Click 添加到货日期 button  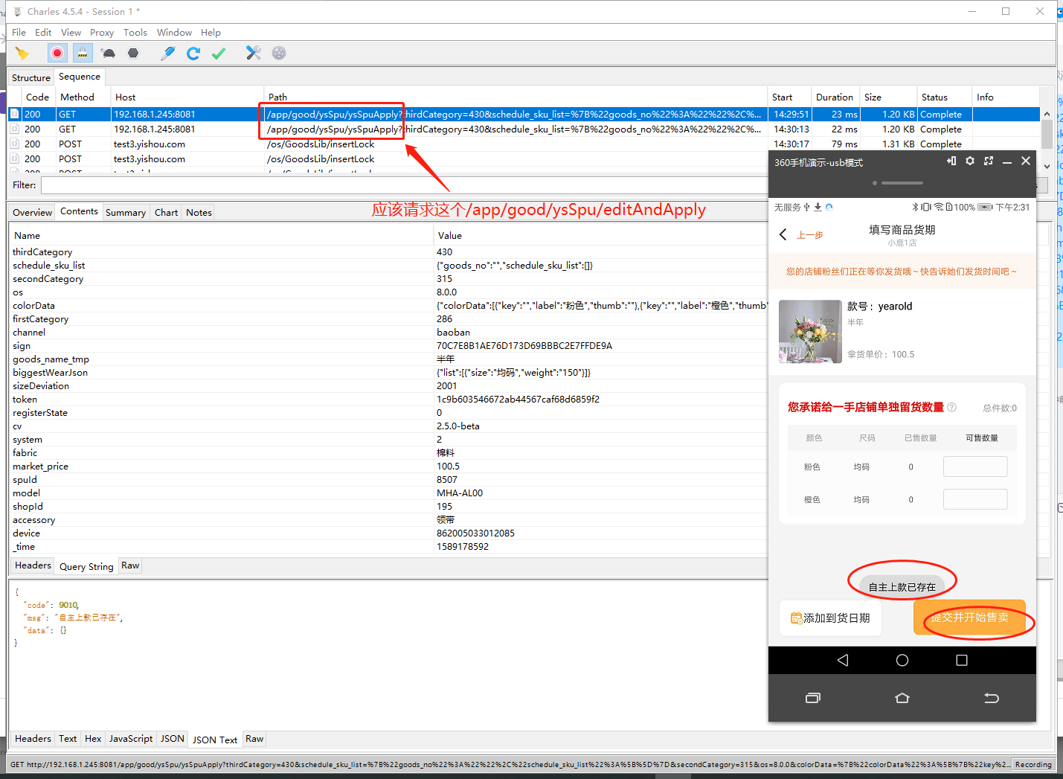(830, 618)
